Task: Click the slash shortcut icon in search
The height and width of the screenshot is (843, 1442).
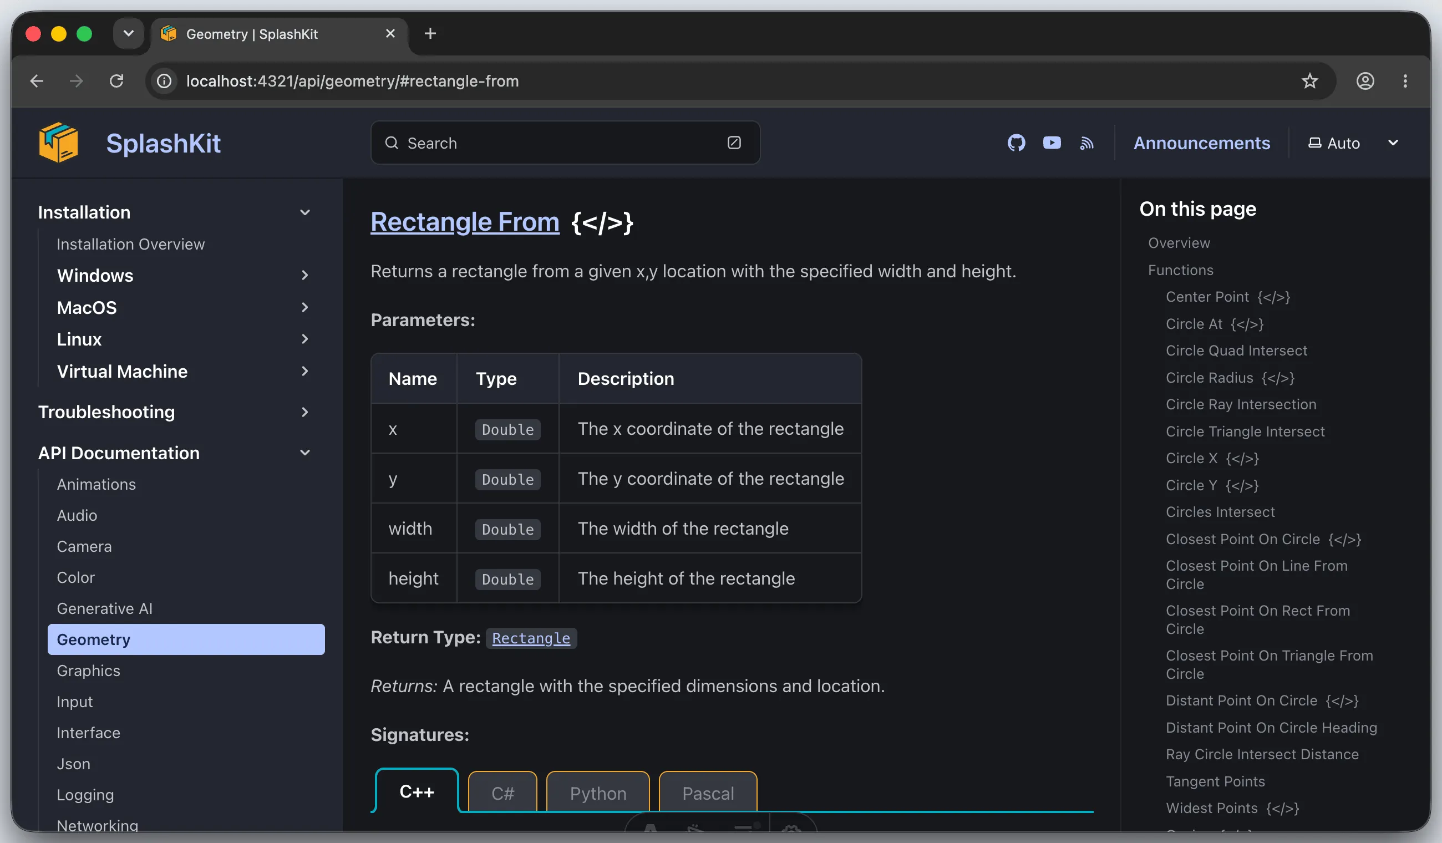Action: click(734, 143)
